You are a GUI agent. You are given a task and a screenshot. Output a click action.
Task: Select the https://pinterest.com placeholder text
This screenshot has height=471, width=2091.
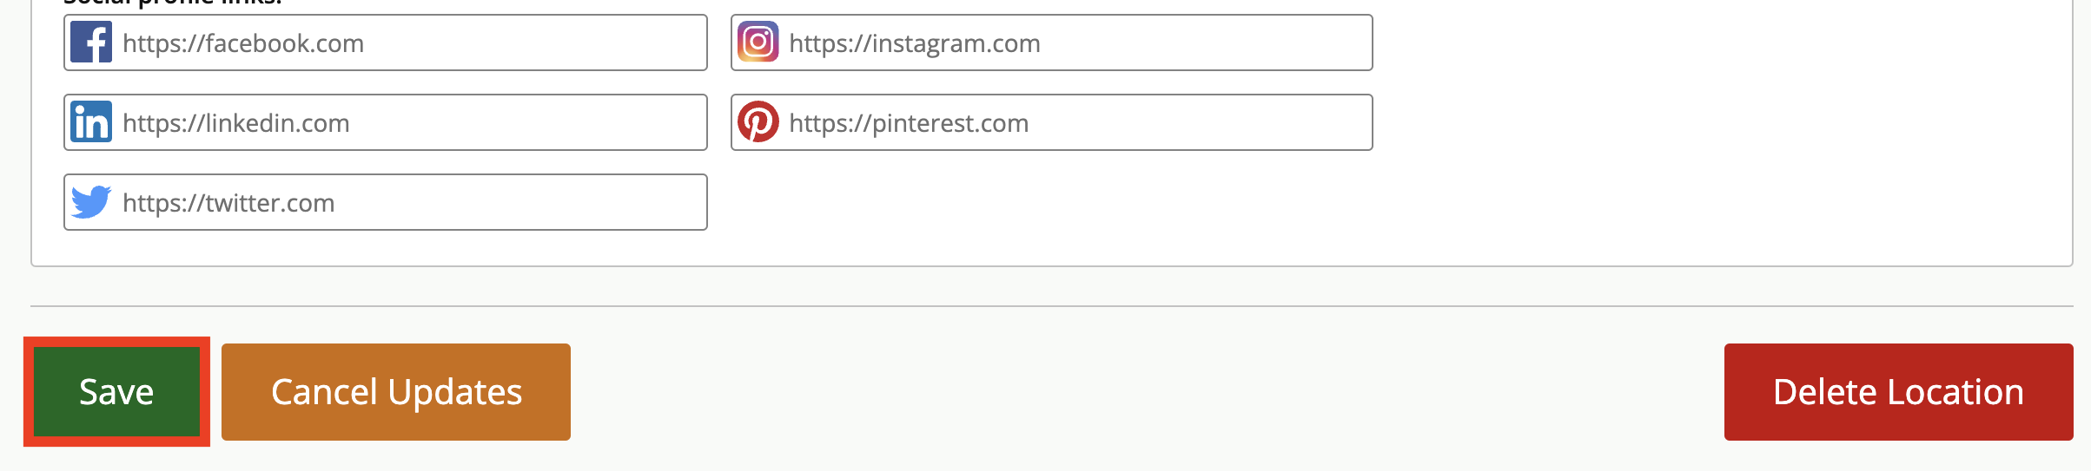click(x=909, y=123)
